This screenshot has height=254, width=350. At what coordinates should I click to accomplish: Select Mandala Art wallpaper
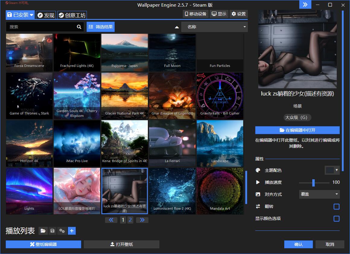[220, 191]
